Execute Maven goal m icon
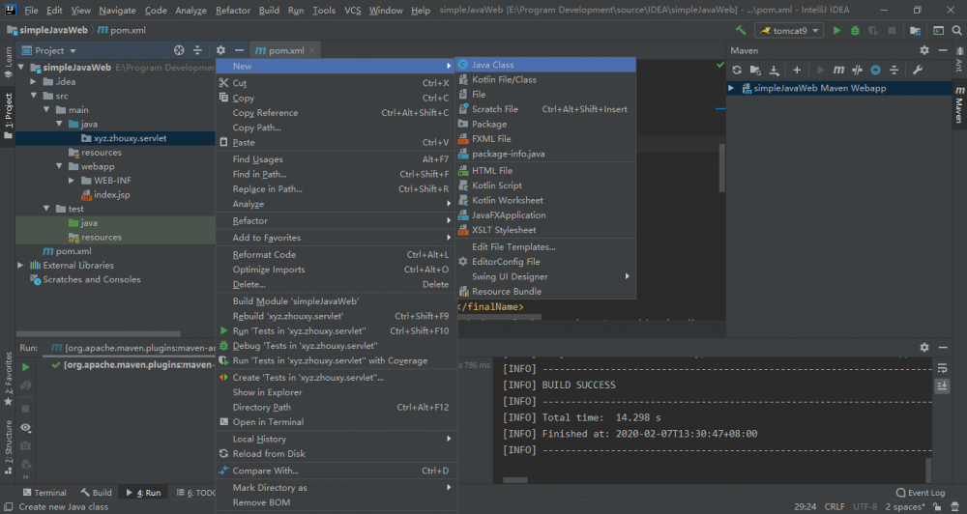The height and width of the screenshot is (514, 967). pos(838,71)
